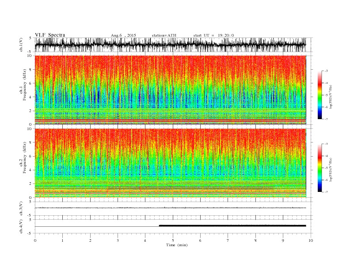The image size is (350, 270).
Task: Click the "station=ATH" header label
Action: click(x=164, y=35)
